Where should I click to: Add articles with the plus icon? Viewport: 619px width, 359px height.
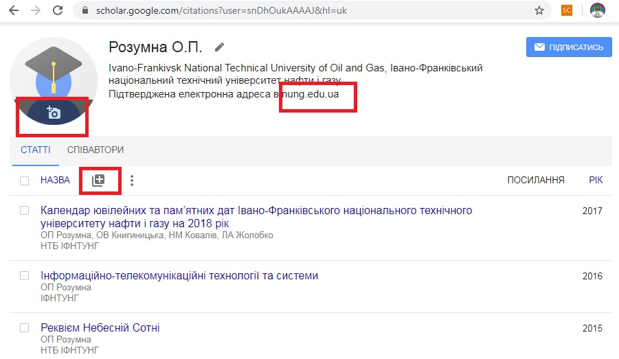pos(98,181)
